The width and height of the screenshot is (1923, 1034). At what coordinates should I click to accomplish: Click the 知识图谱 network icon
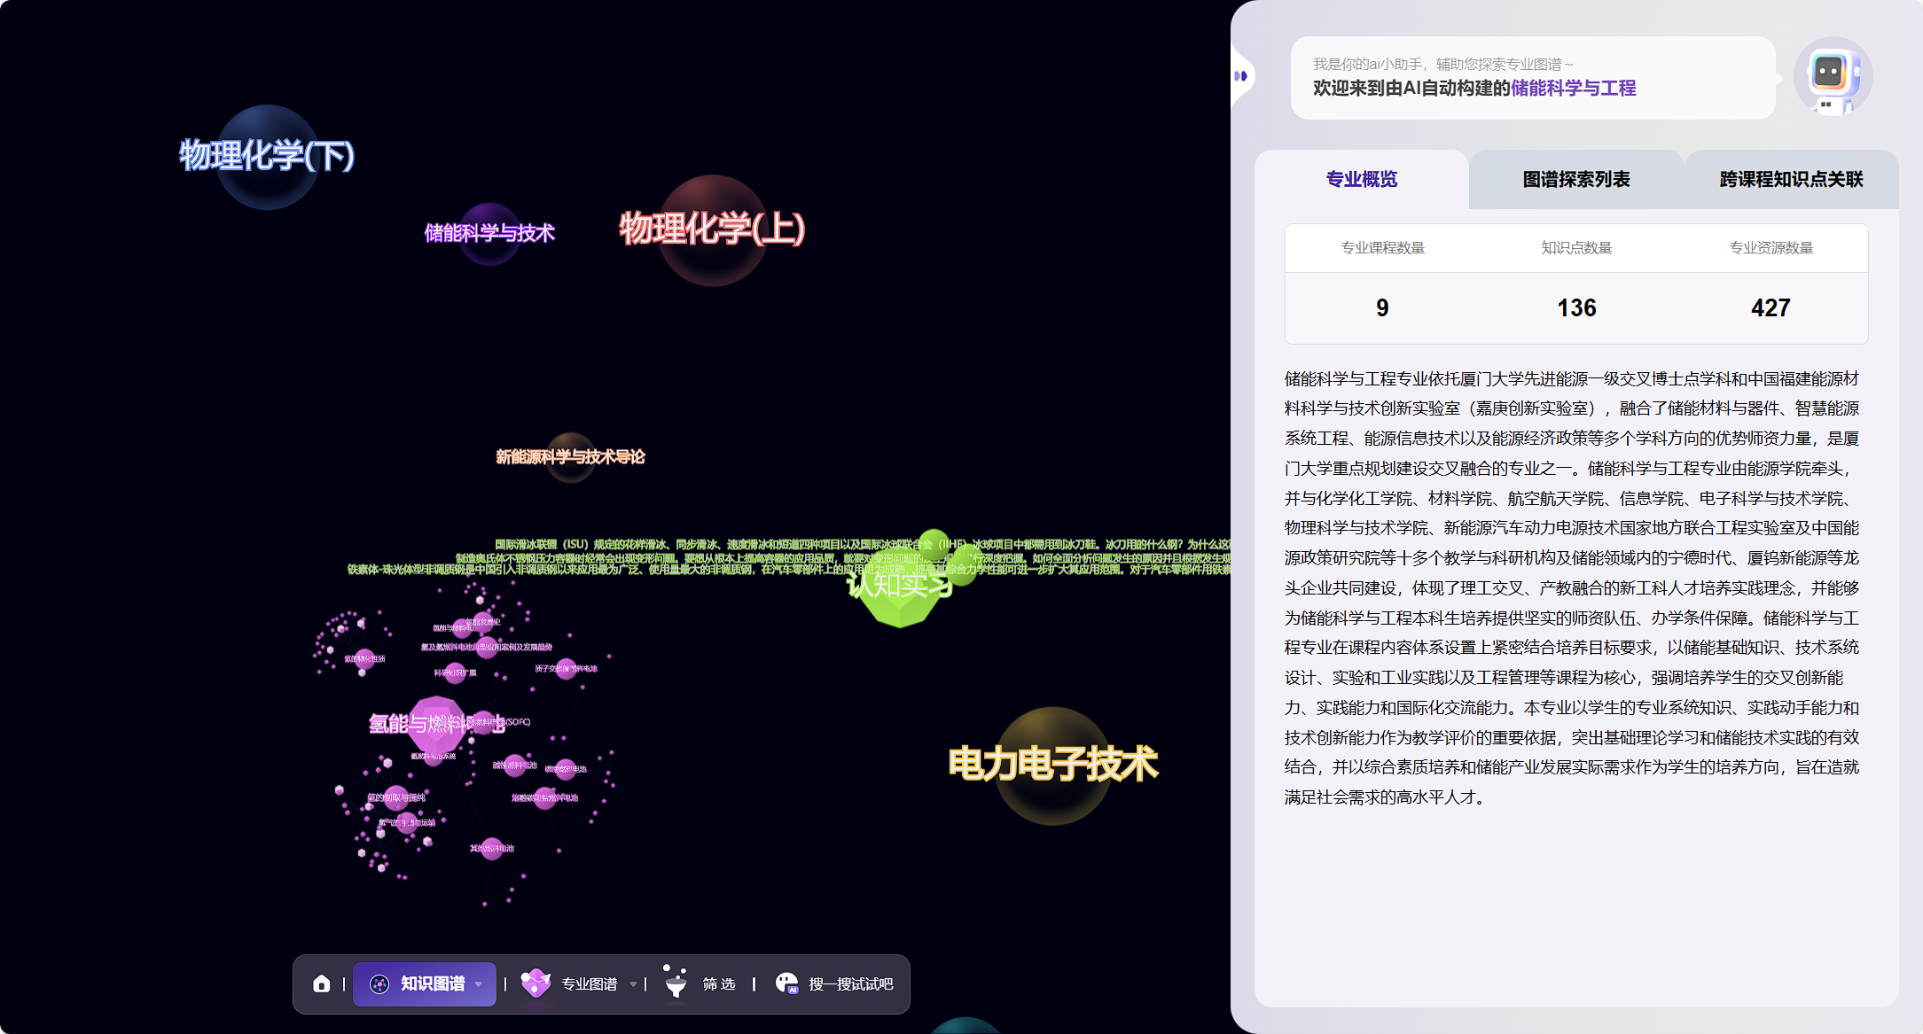[379, 983]
